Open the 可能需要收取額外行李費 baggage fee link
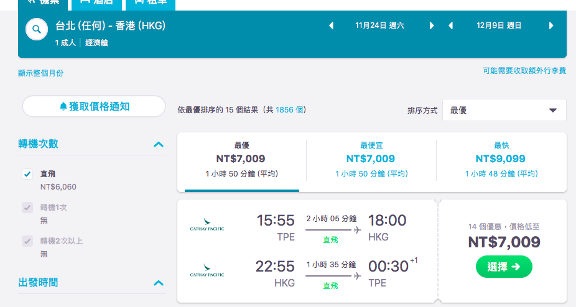The width and height of the screenshot is (576, 307). pyautogui.click(x=524, y=70)
